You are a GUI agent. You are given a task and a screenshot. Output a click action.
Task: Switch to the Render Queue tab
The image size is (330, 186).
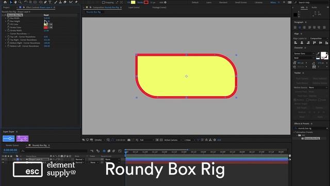click(x=12, y=146)
